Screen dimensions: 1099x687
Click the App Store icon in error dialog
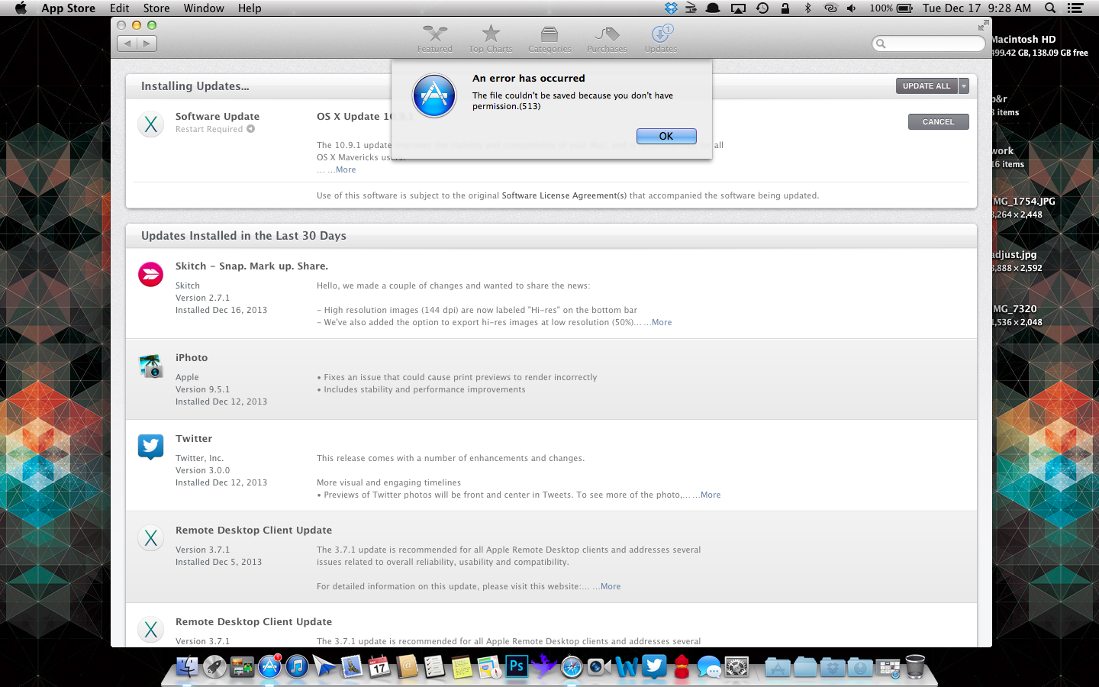[434, 95]
